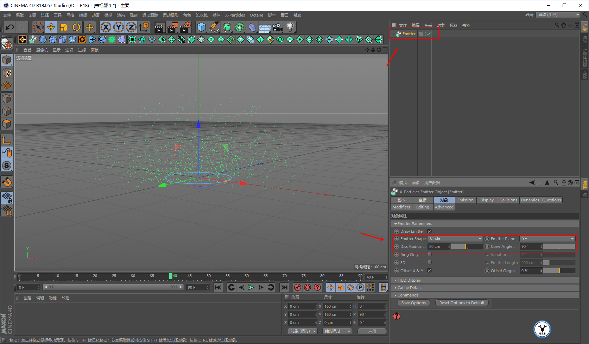This screenshot has width=589, height=344.
Task: Click the Undo arrow icon
Action: point(10,27)
